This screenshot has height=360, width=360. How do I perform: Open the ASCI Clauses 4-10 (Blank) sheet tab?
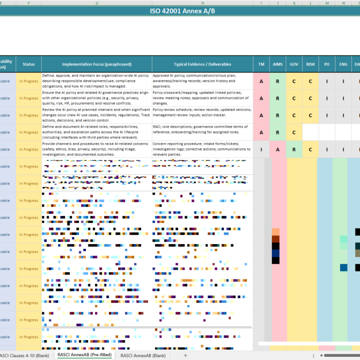coord(25,355)
